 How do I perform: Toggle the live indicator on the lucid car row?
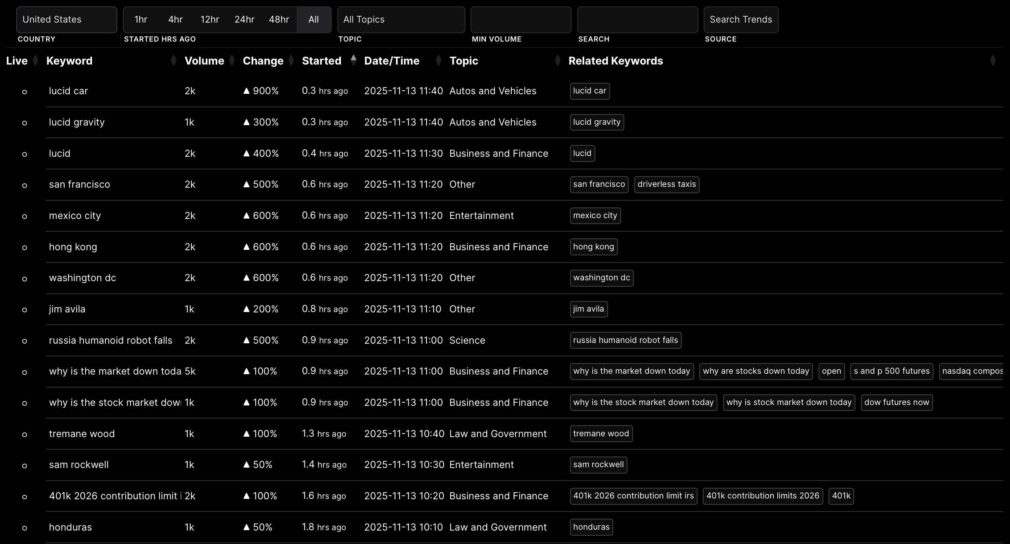point(25,91)
